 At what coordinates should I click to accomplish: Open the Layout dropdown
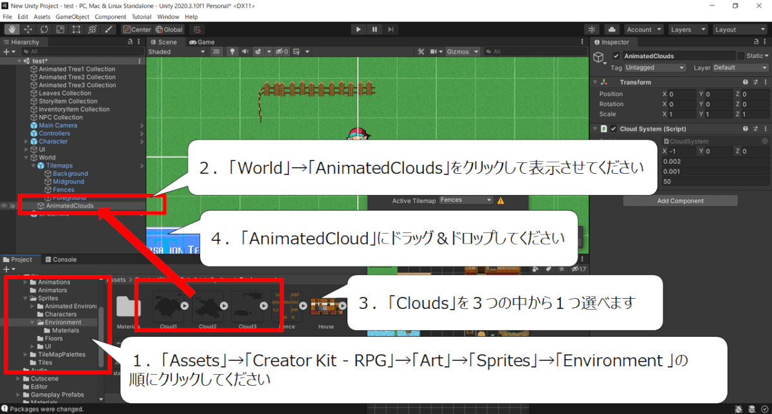coord(739,29)
